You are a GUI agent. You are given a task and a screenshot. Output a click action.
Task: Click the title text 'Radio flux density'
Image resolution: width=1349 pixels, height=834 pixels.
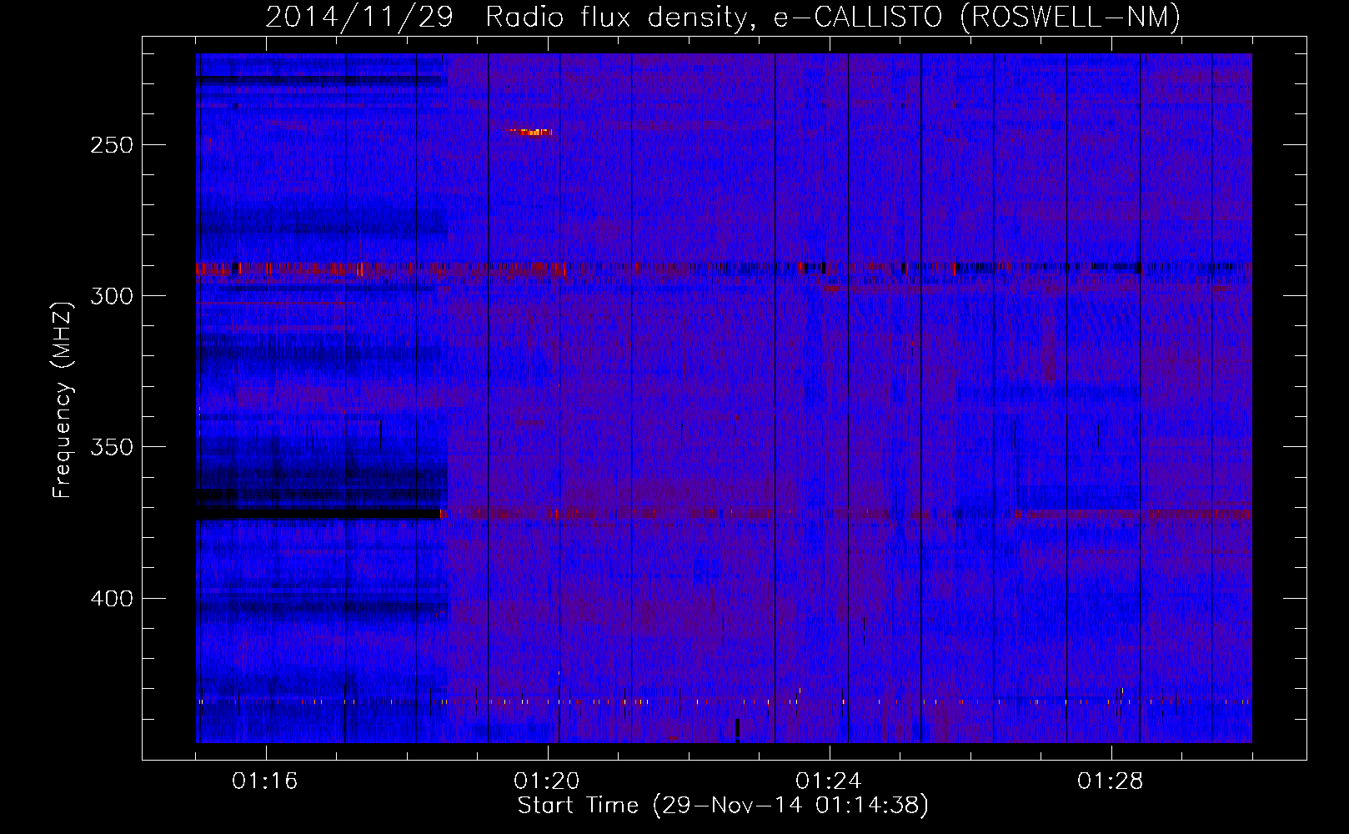pyautogui.click(x=617, y=17)
